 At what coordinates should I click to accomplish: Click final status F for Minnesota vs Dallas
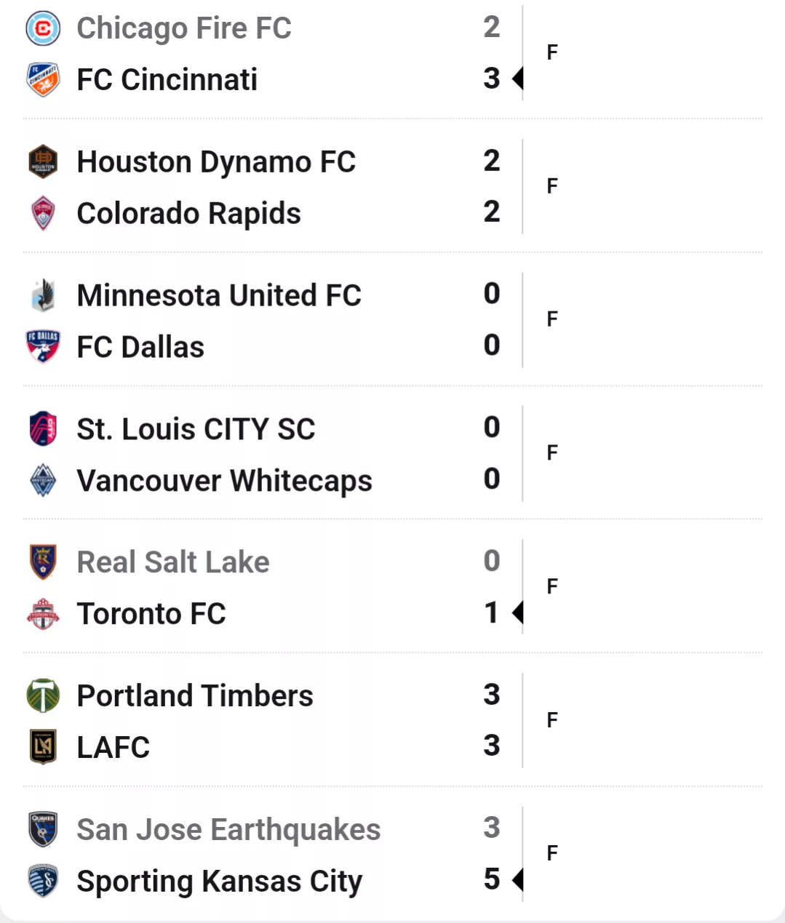[x=552, y=319]
